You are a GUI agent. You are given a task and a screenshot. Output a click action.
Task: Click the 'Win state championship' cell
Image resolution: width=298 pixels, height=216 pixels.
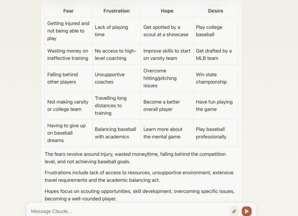coord(215,78)
